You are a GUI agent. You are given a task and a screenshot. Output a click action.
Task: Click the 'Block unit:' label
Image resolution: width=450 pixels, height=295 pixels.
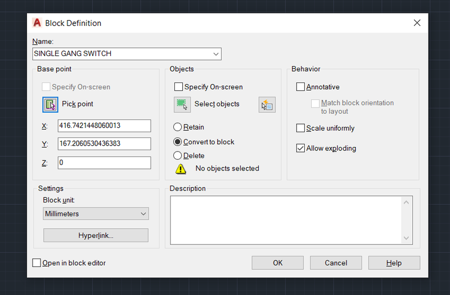coord(59,200)
